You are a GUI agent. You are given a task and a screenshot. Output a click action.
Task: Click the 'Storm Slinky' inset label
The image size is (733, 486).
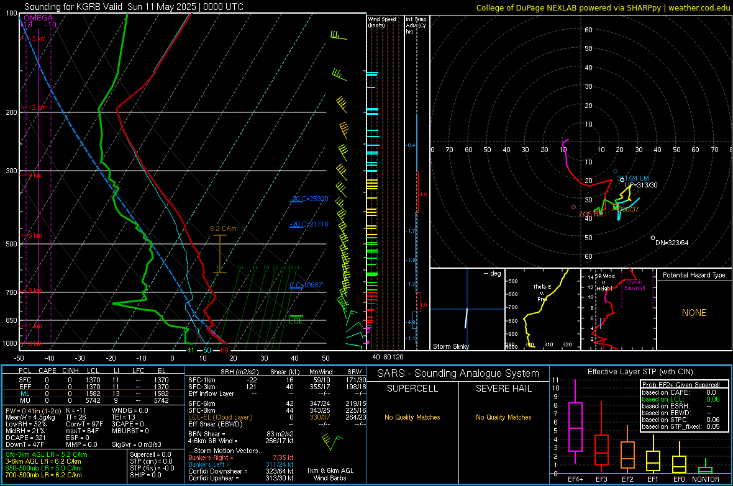[450, 346]
